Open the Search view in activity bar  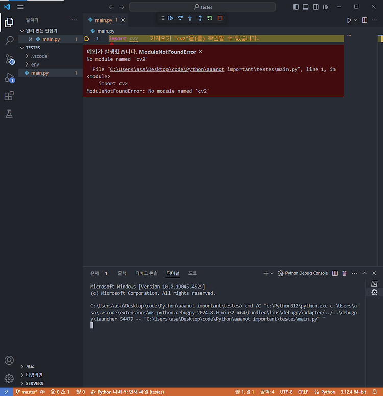pyautogui.click(x=9, y=40)
